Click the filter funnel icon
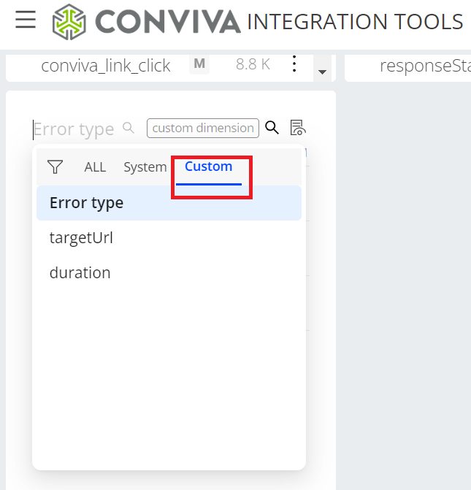 pos(55,167)
